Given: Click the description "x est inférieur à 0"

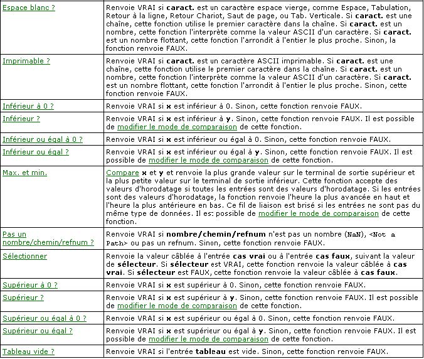Looking at the screenshot, I should coord(199,106).
